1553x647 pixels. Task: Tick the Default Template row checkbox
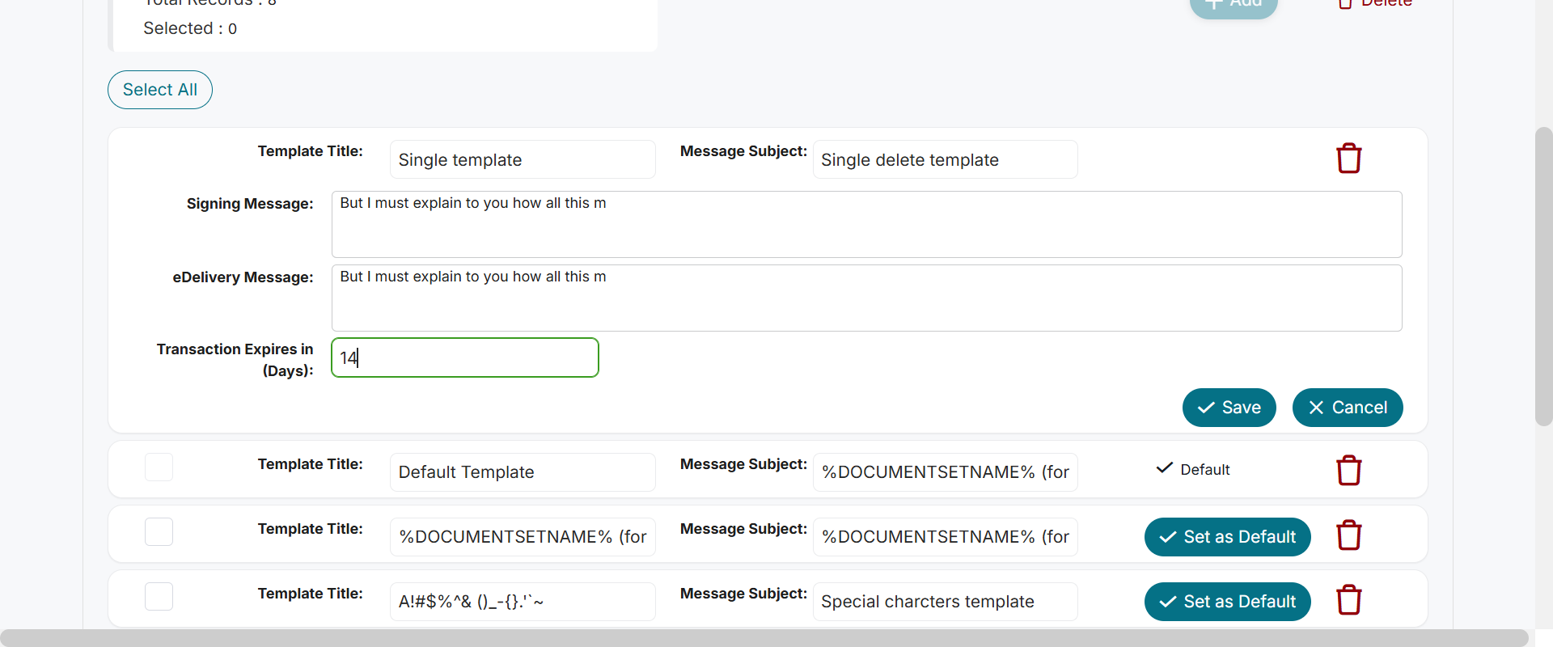point(159,467)
